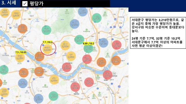Image resolution: width=186 pixels, height=104 pixels.
Task: Click the 서대문구 평당가 description text box
Action: point(158,33)
